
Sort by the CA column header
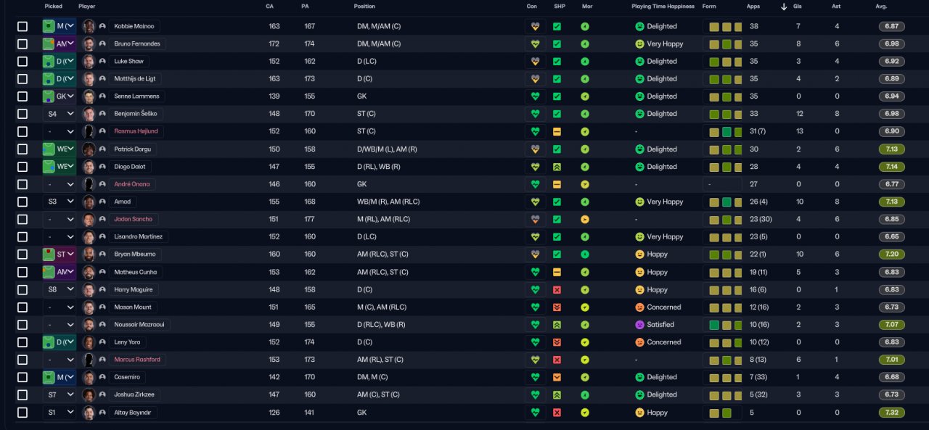pyautogui.click(x=269, y=7)
